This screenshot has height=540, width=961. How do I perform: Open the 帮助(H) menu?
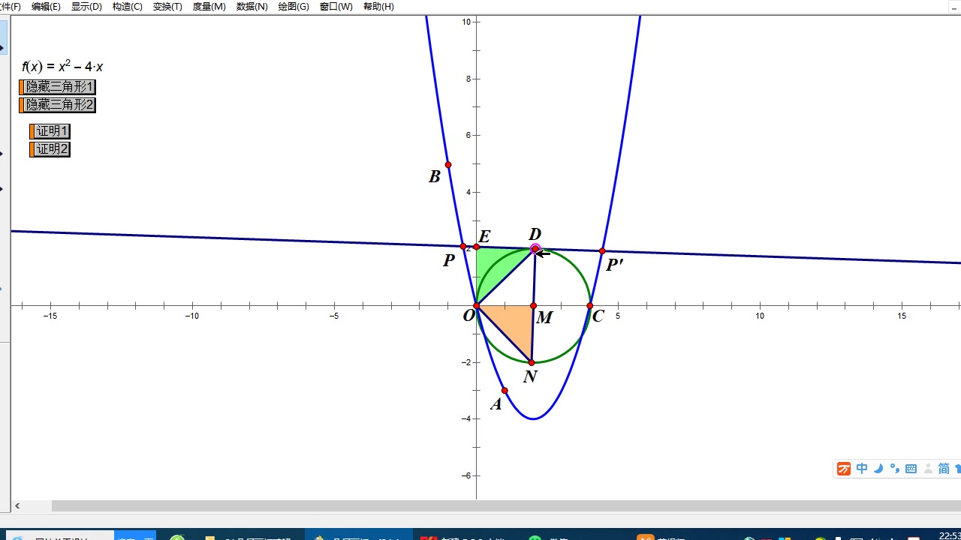pos(378,7)
